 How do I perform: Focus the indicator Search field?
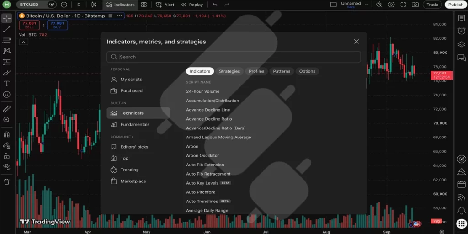234,57
